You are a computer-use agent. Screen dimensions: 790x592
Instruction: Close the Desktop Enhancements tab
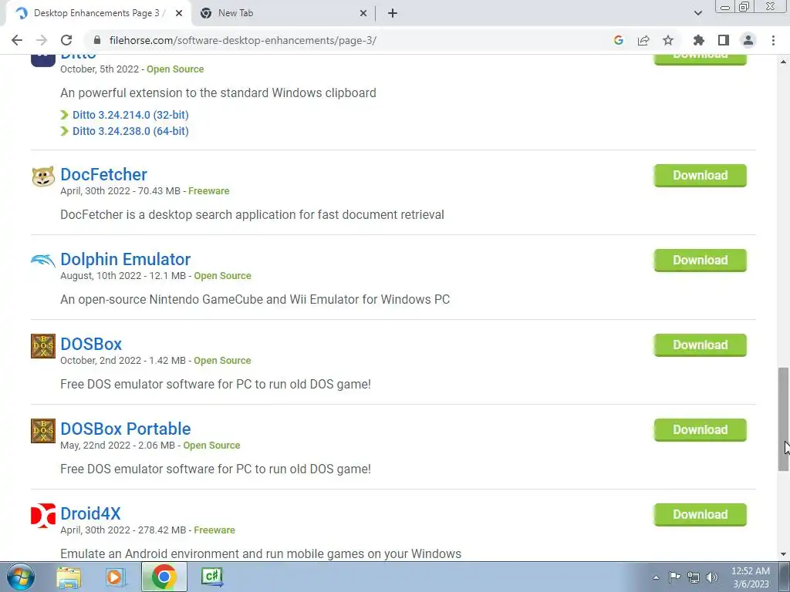pos(179,14)
